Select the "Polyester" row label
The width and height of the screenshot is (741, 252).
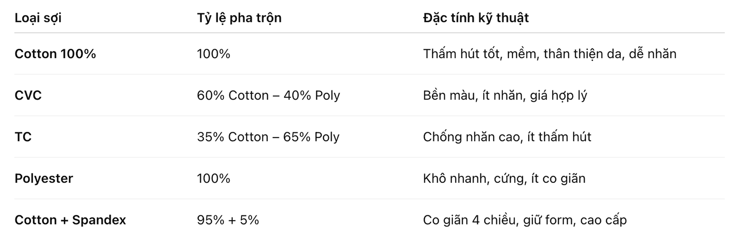[x=44, y=178]
